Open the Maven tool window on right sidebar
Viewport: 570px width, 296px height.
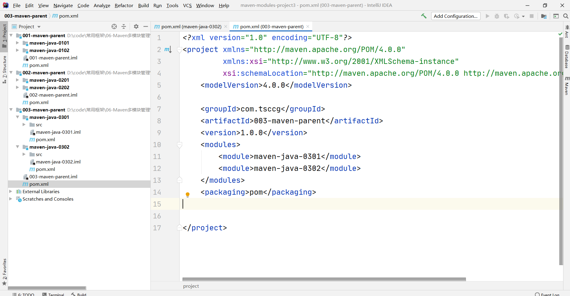click(x=567, y=86)
